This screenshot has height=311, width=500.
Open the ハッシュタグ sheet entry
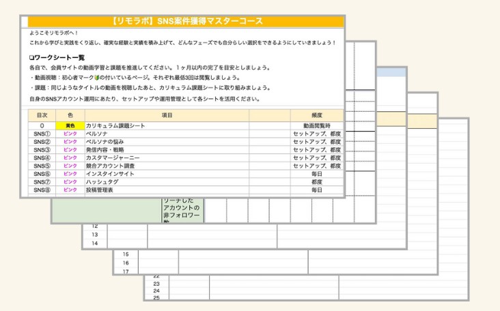click(x=104, y=182)
